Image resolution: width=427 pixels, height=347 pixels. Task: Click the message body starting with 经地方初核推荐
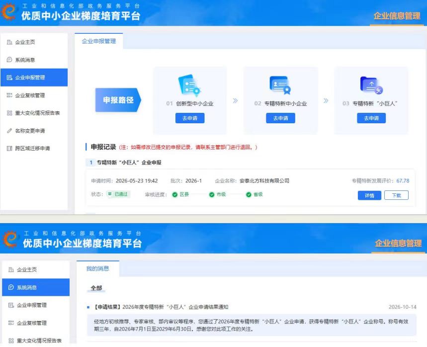(x=251, y=325)
